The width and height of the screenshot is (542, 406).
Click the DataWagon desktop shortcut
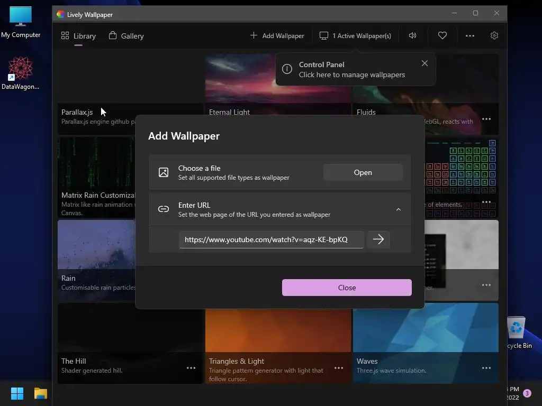coord(21,73)
